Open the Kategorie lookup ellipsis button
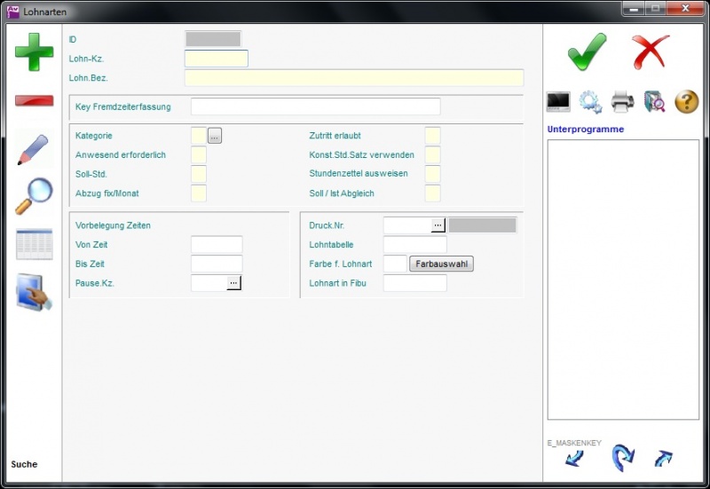 (215, 137)
